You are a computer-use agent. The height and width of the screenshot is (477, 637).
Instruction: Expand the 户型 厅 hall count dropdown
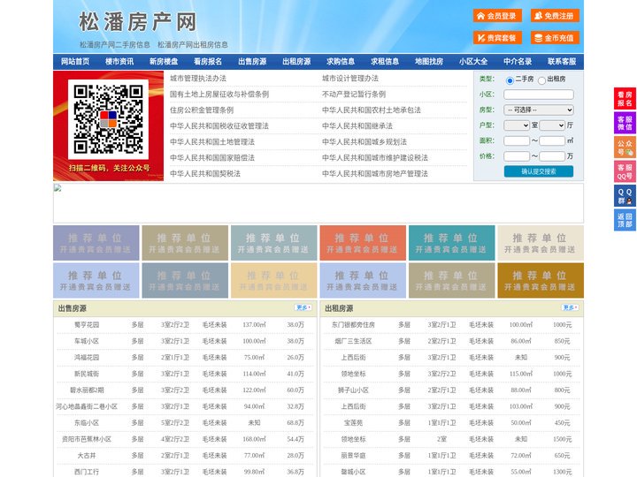tap(552, 125)
